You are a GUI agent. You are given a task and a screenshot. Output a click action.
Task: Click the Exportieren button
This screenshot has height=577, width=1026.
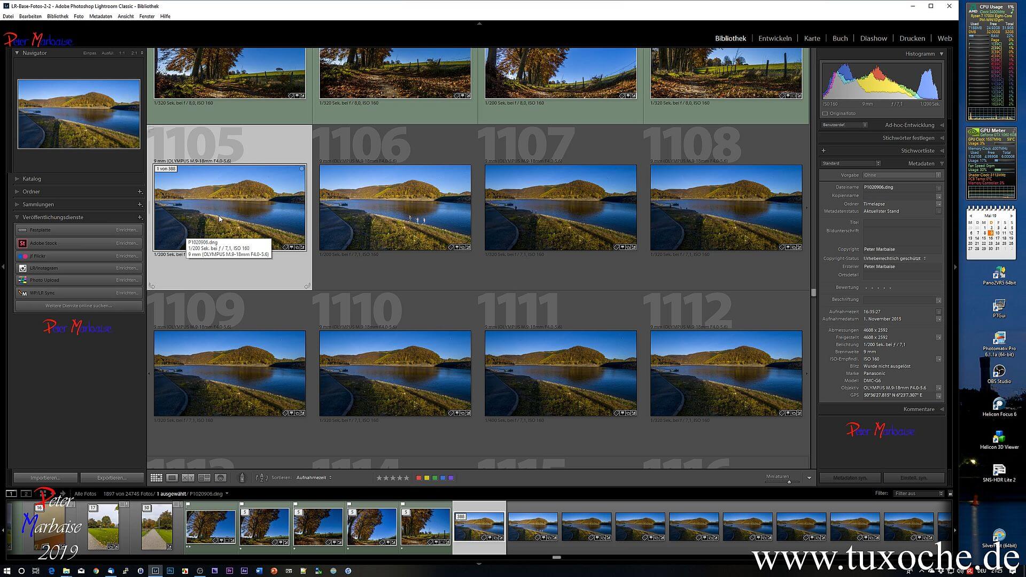(x=112, y=478)
